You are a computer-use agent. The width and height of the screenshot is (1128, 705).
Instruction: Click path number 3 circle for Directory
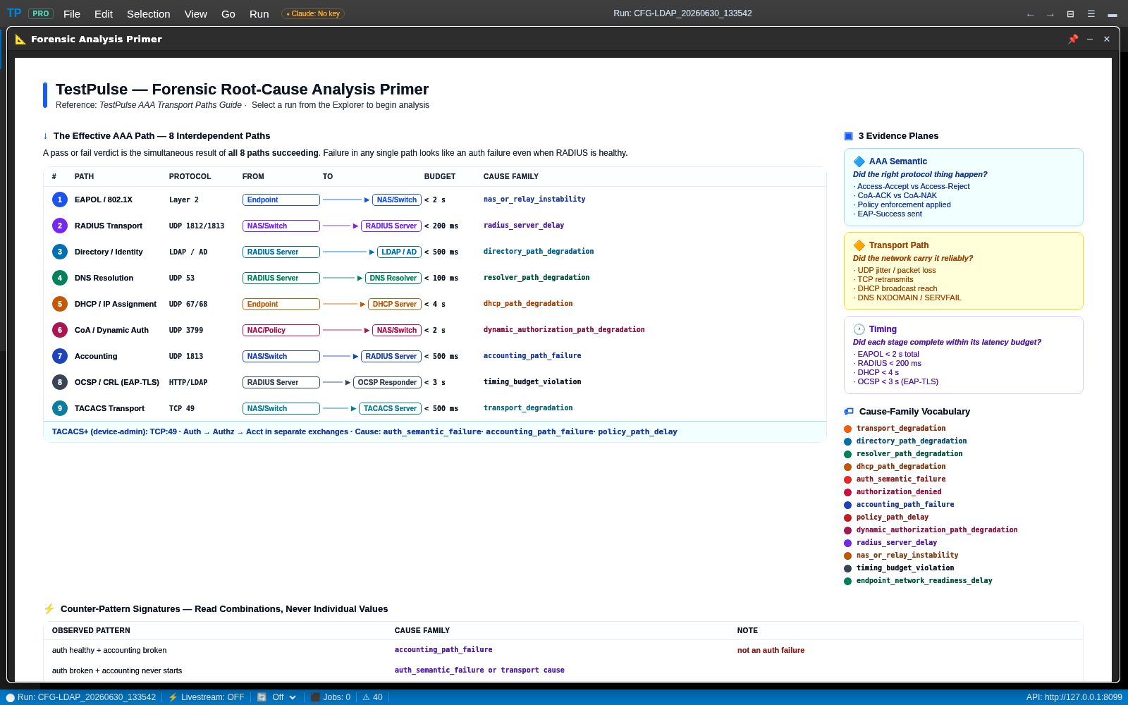point(60,252)
